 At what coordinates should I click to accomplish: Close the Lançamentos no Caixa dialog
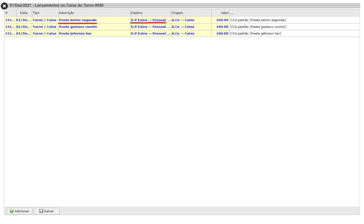pyautogui.click(x=4, y=6)
